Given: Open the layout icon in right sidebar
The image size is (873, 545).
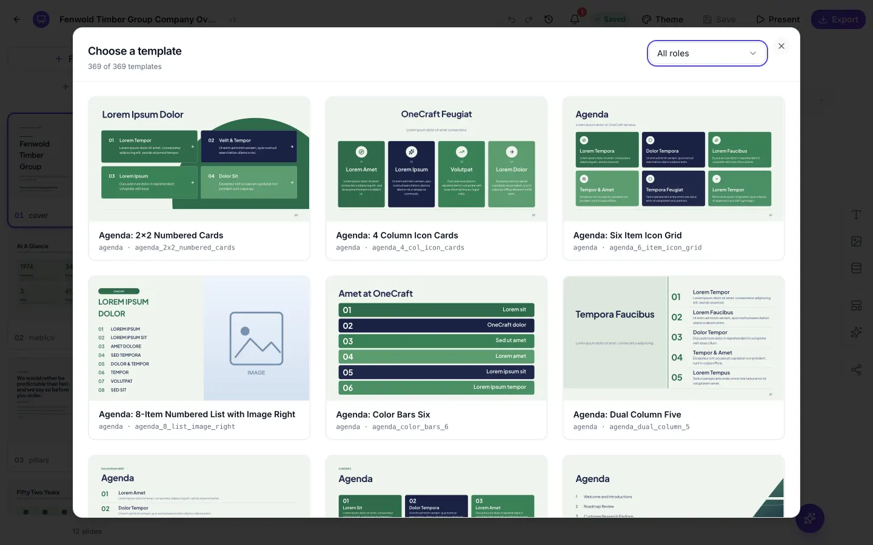Looking at the screenshot, I should click(856, 306).
